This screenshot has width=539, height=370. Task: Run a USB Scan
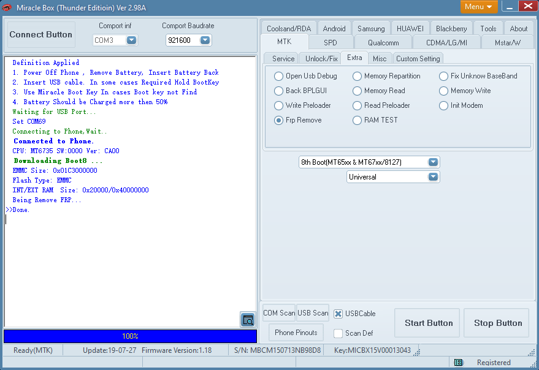(x=313, y=313)
